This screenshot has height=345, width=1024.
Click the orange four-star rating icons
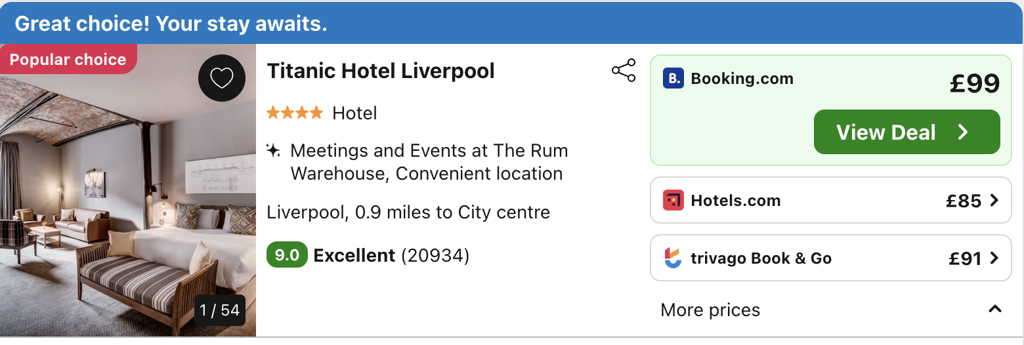295,113
